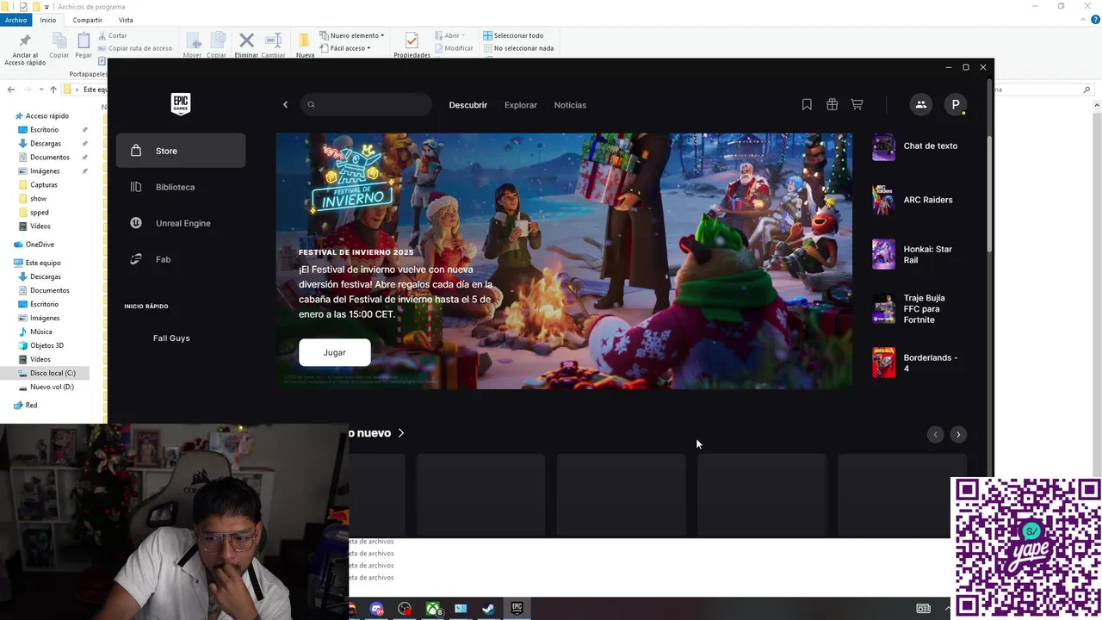Open recent locations dropdown in Explorer
Screen dimensions: 1102x620
(41, 90)
